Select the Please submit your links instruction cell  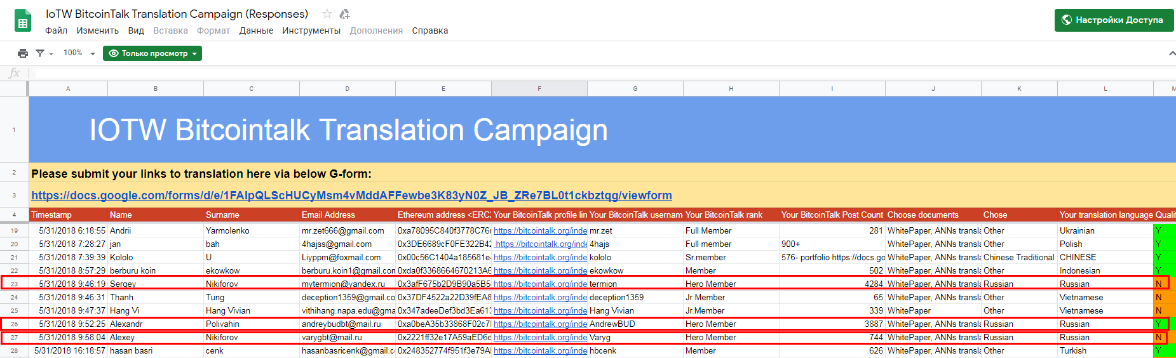(x=602, y=173)
